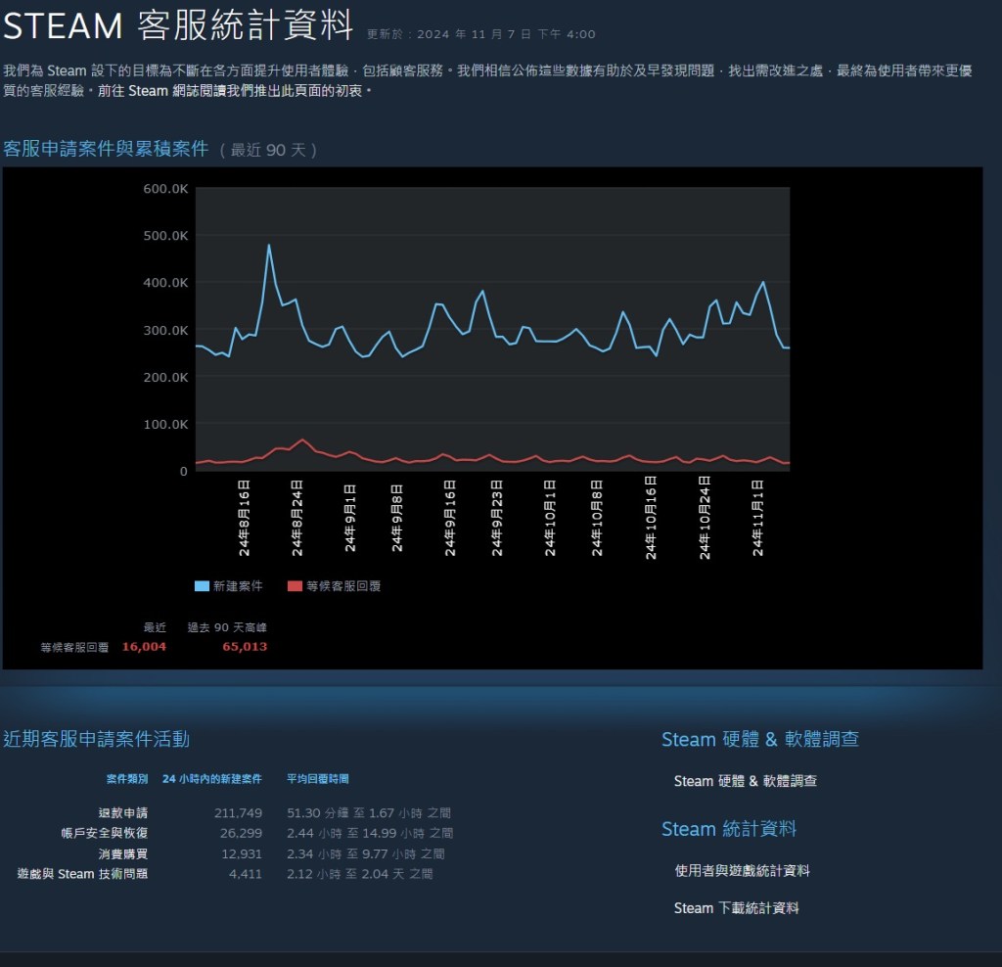Click the 遊戲與 Steam 技術問題 row label
This screenshot has width=1002, height=967.
click(83, 874)
